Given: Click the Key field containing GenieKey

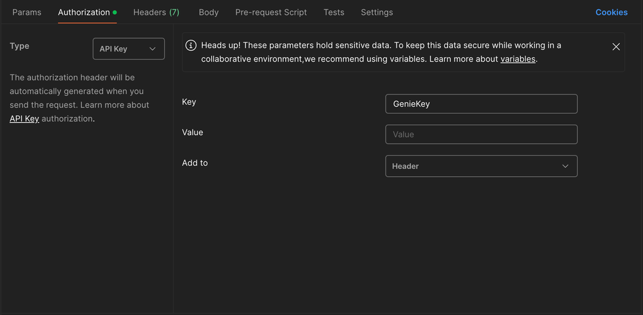Looking at the screenshot, I should point(481,104).
